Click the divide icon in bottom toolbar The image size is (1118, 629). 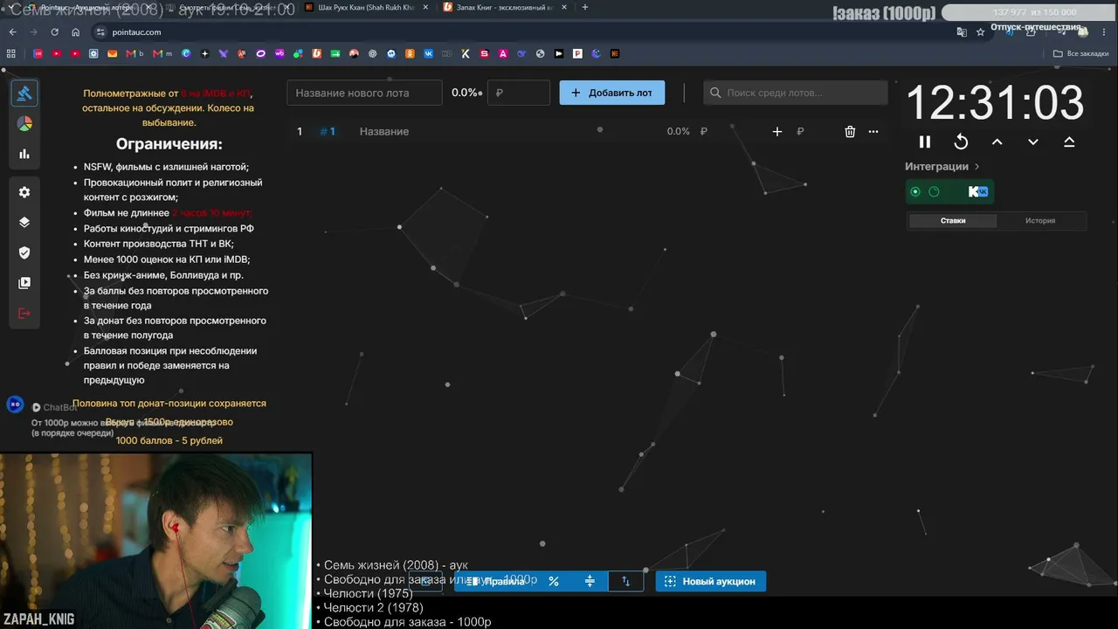590,581
